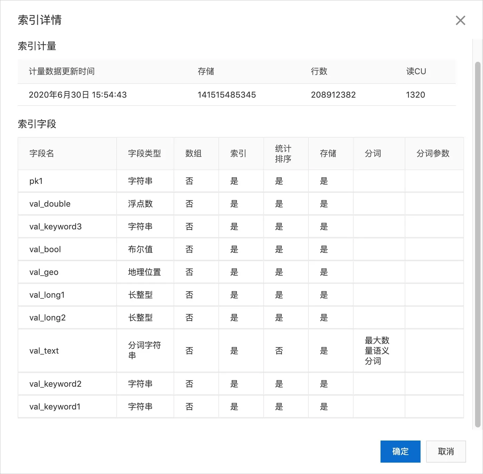Screen dimensions: 483x474
Task: Select the pk1 field name
Action: pos(36,181)
